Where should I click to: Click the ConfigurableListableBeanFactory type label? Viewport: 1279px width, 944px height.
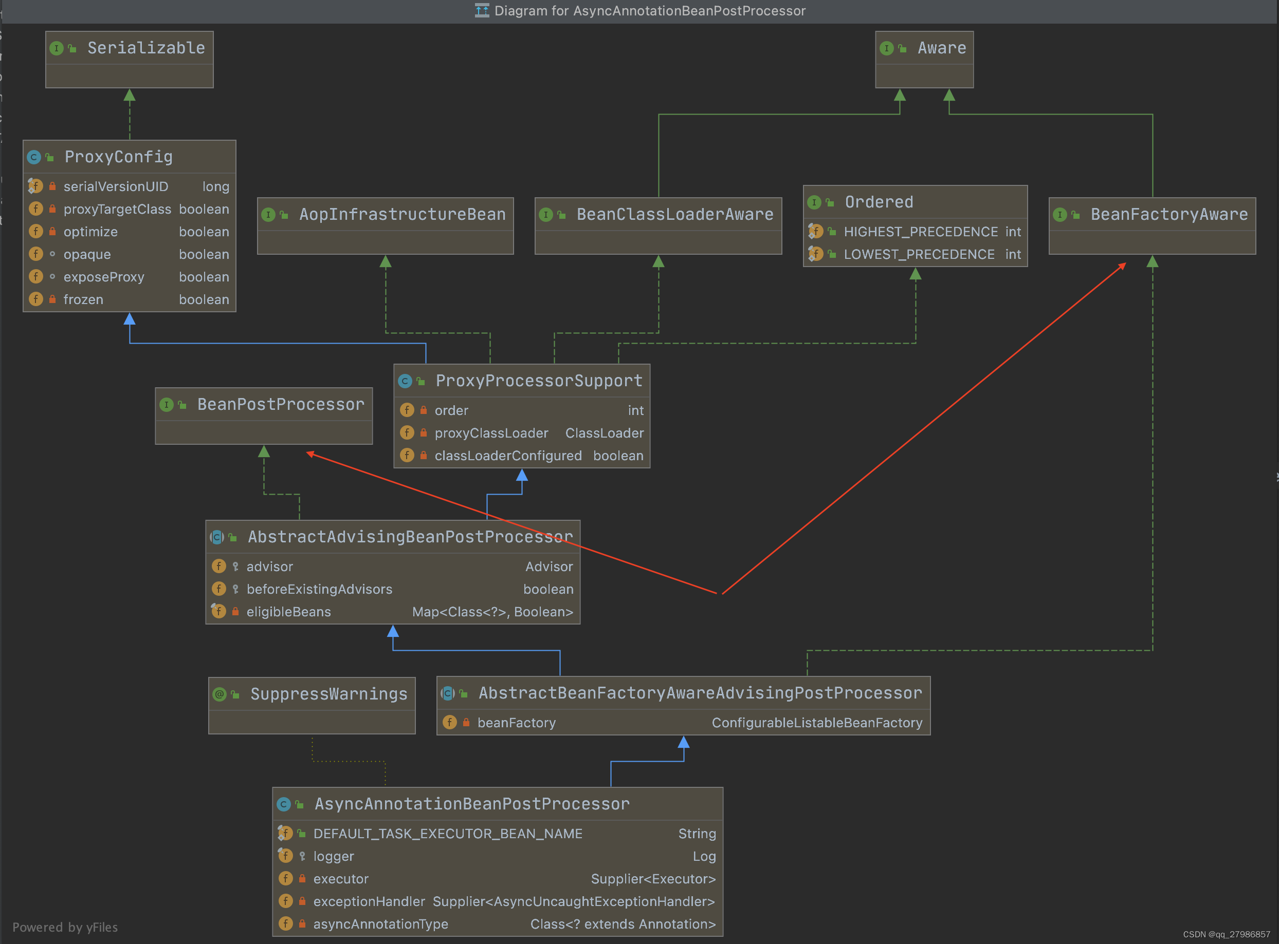pos(817,723)
